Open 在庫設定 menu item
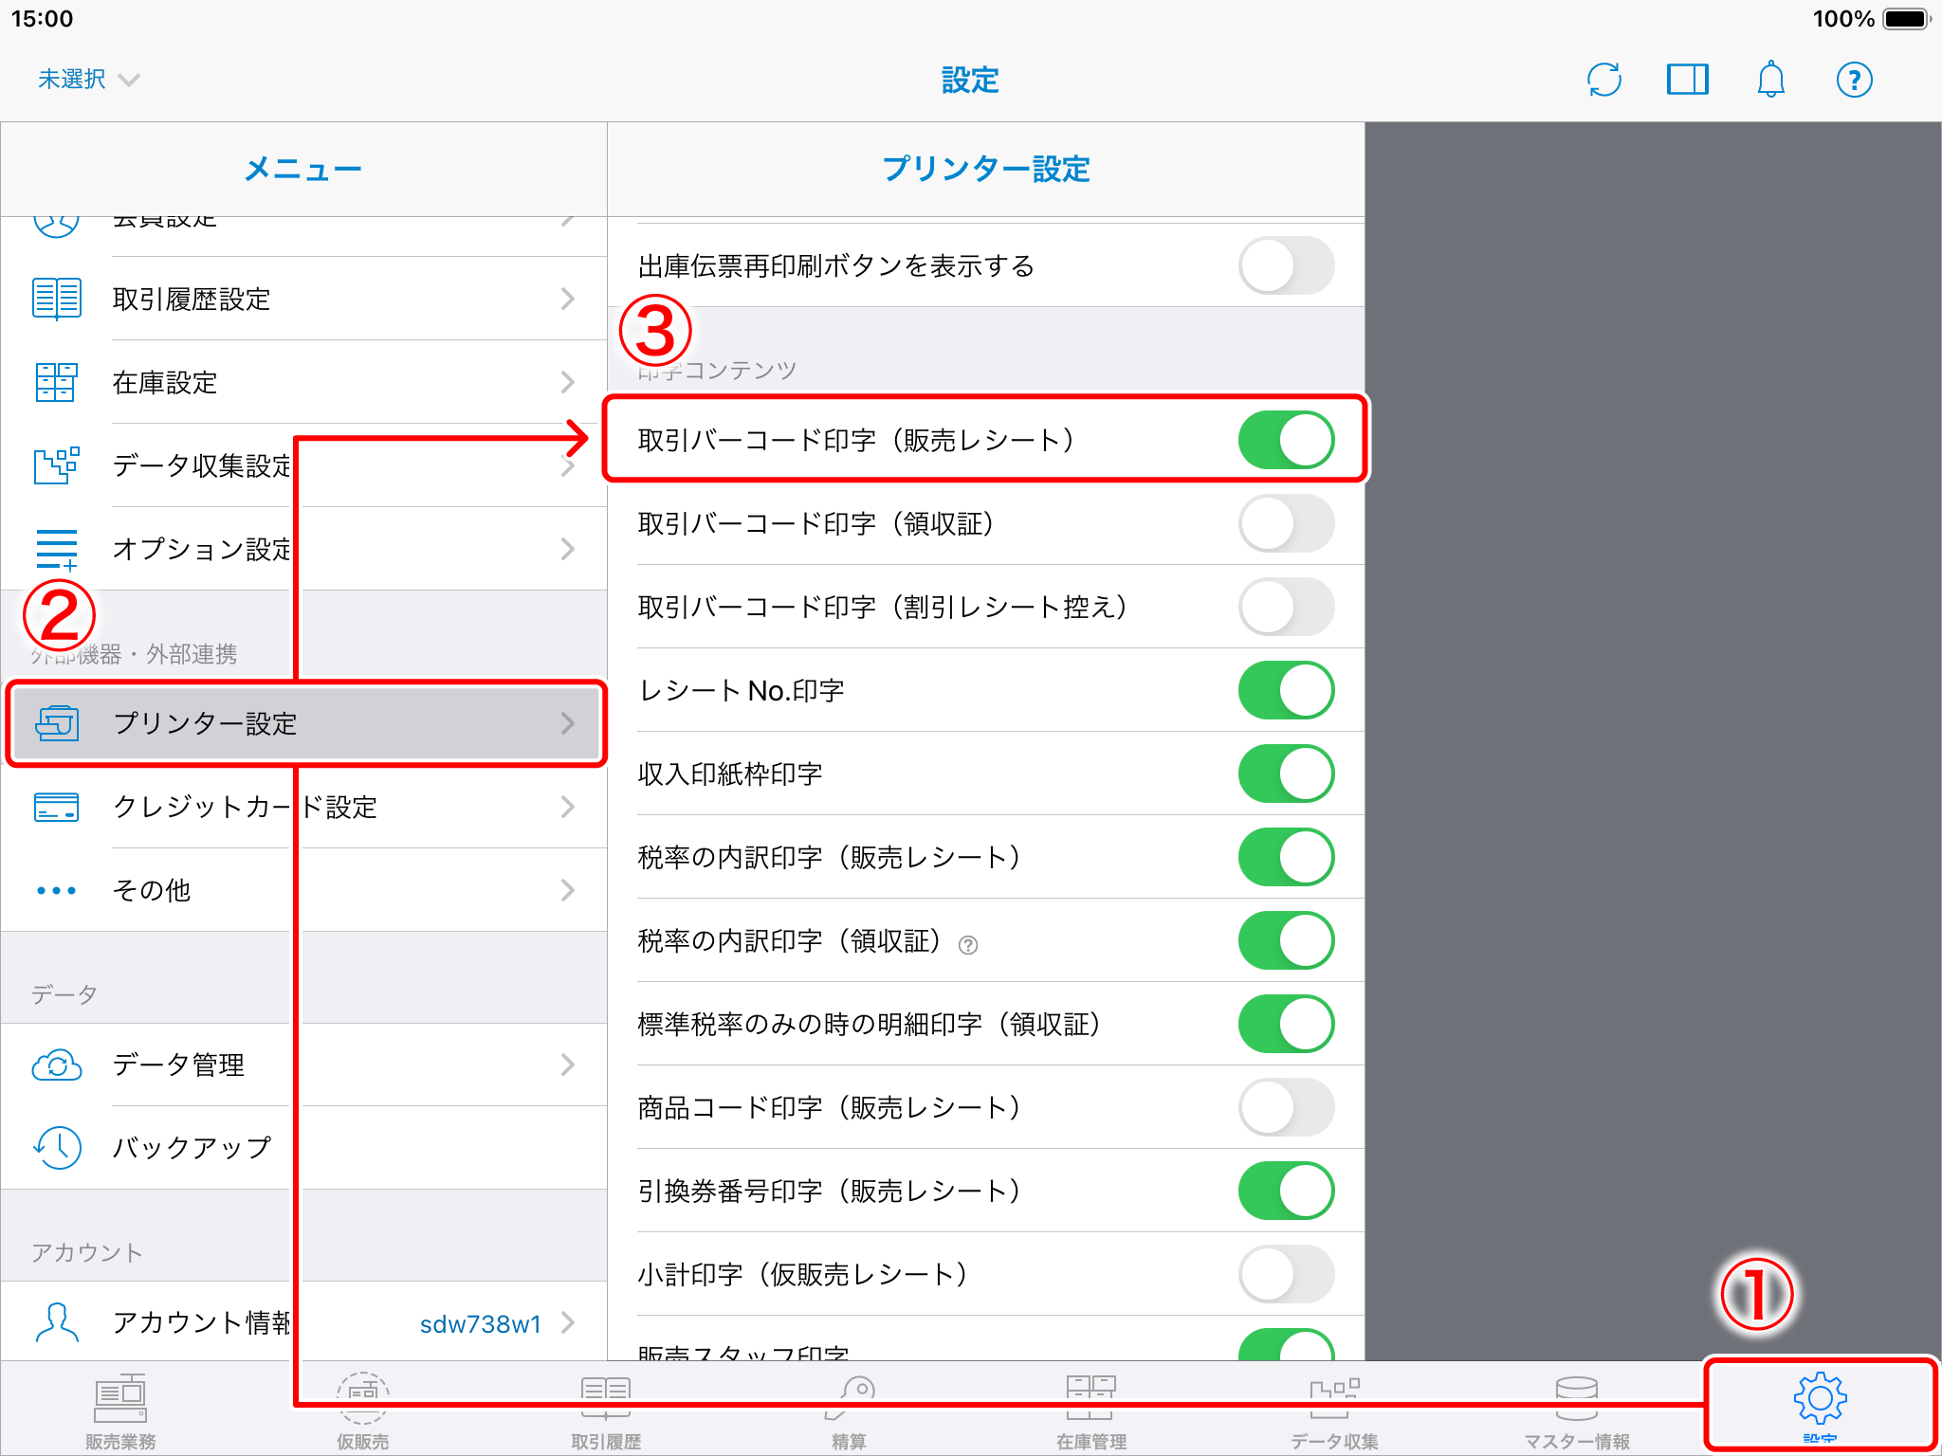 click(303, 382)
